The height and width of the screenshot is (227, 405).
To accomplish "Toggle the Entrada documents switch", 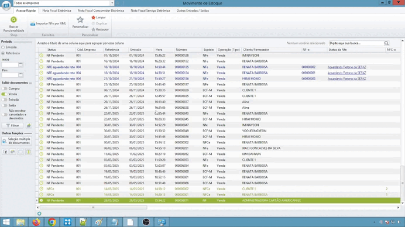I will pos(4,99).
